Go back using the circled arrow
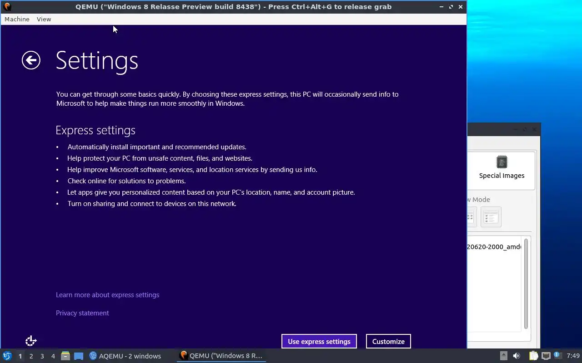Image resolution: width=582 pixels, height=363 pixels. coord(31,60)
